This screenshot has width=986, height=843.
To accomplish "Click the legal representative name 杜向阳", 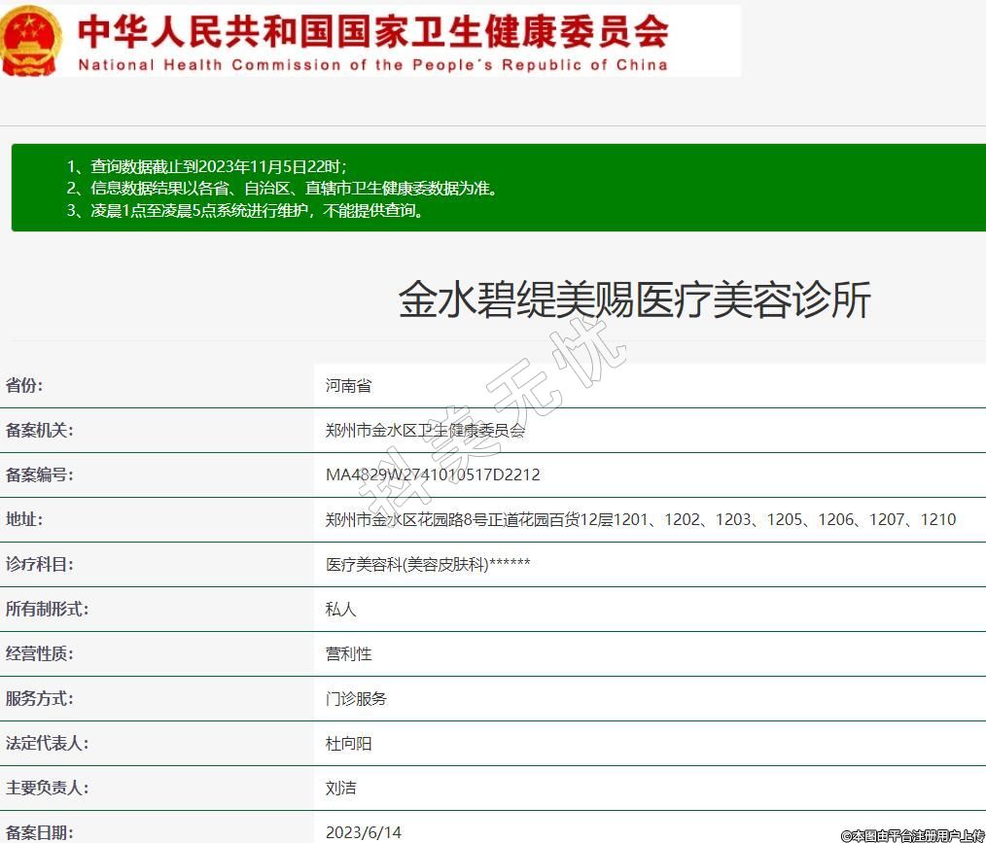I will click(x=348, y=744).
